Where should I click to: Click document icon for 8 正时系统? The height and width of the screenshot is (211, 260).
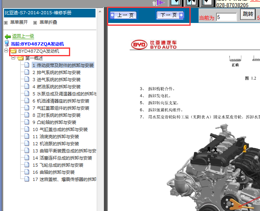[27, 115]
